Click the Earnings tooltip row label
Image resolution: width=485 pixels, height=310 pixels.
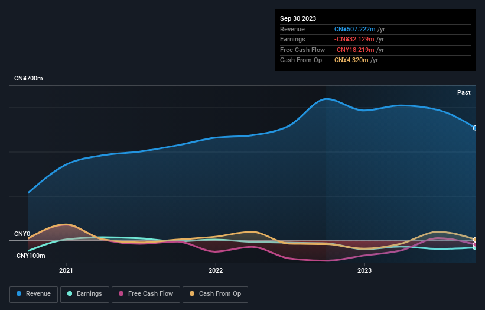pos(292,39)
